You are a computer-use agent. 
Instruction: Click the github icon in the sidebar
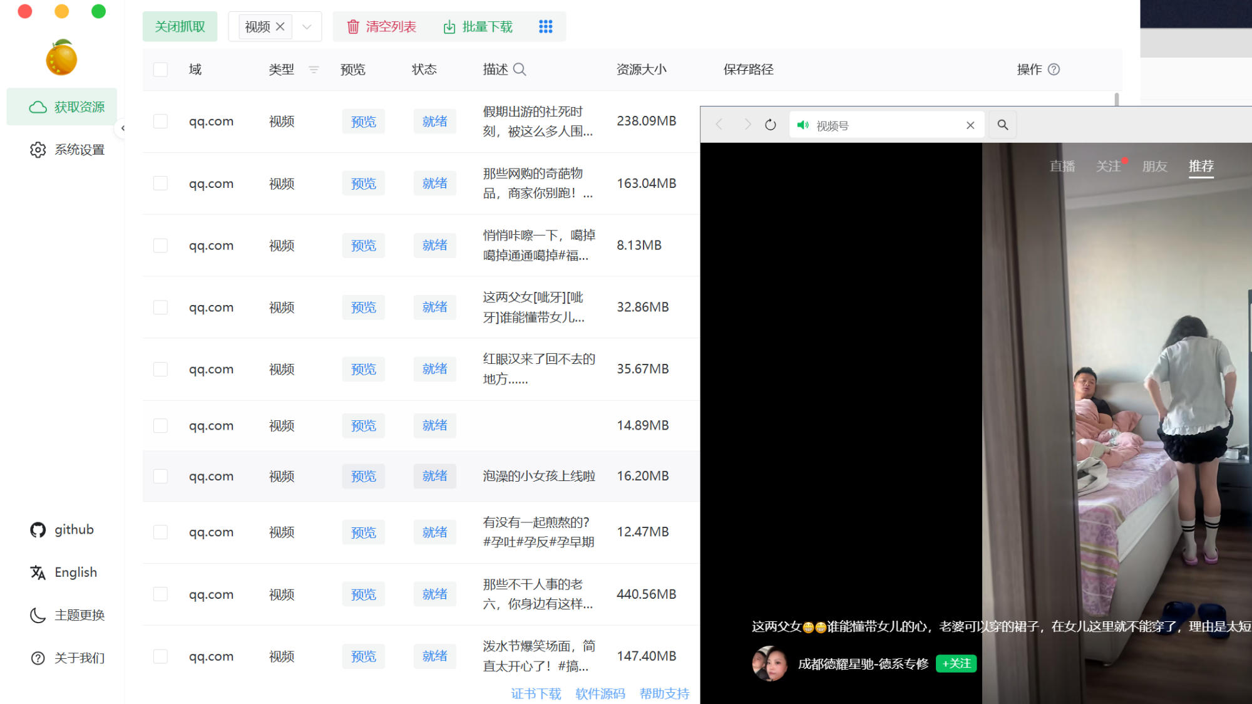point(38,529)
